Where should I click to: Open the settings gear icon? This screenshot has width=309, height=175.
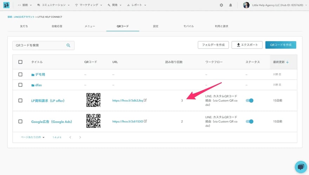[221, 5]
